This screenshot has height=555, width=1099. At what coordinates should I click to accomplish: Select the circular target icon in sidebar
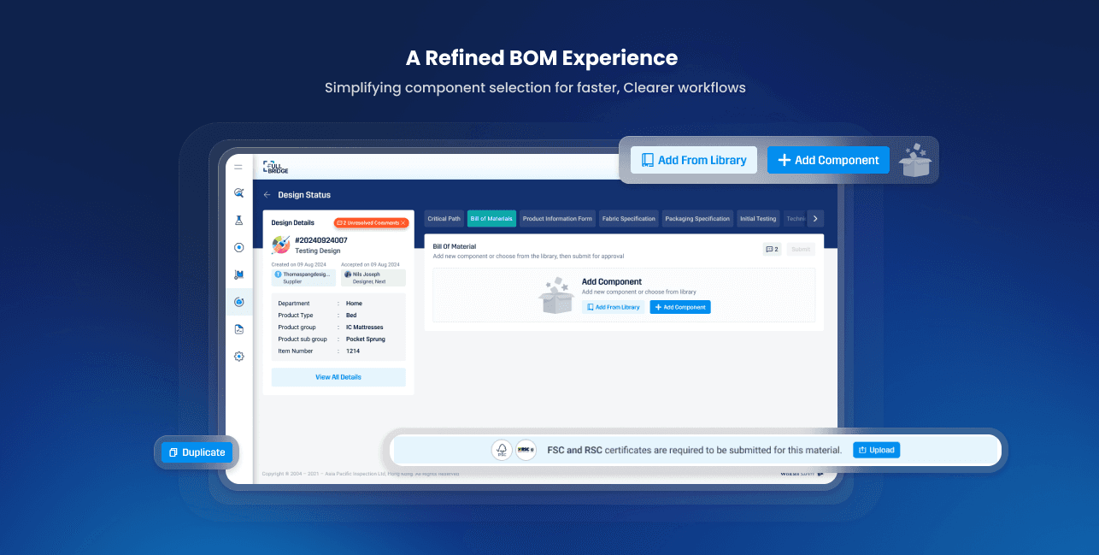coord(238,247)
